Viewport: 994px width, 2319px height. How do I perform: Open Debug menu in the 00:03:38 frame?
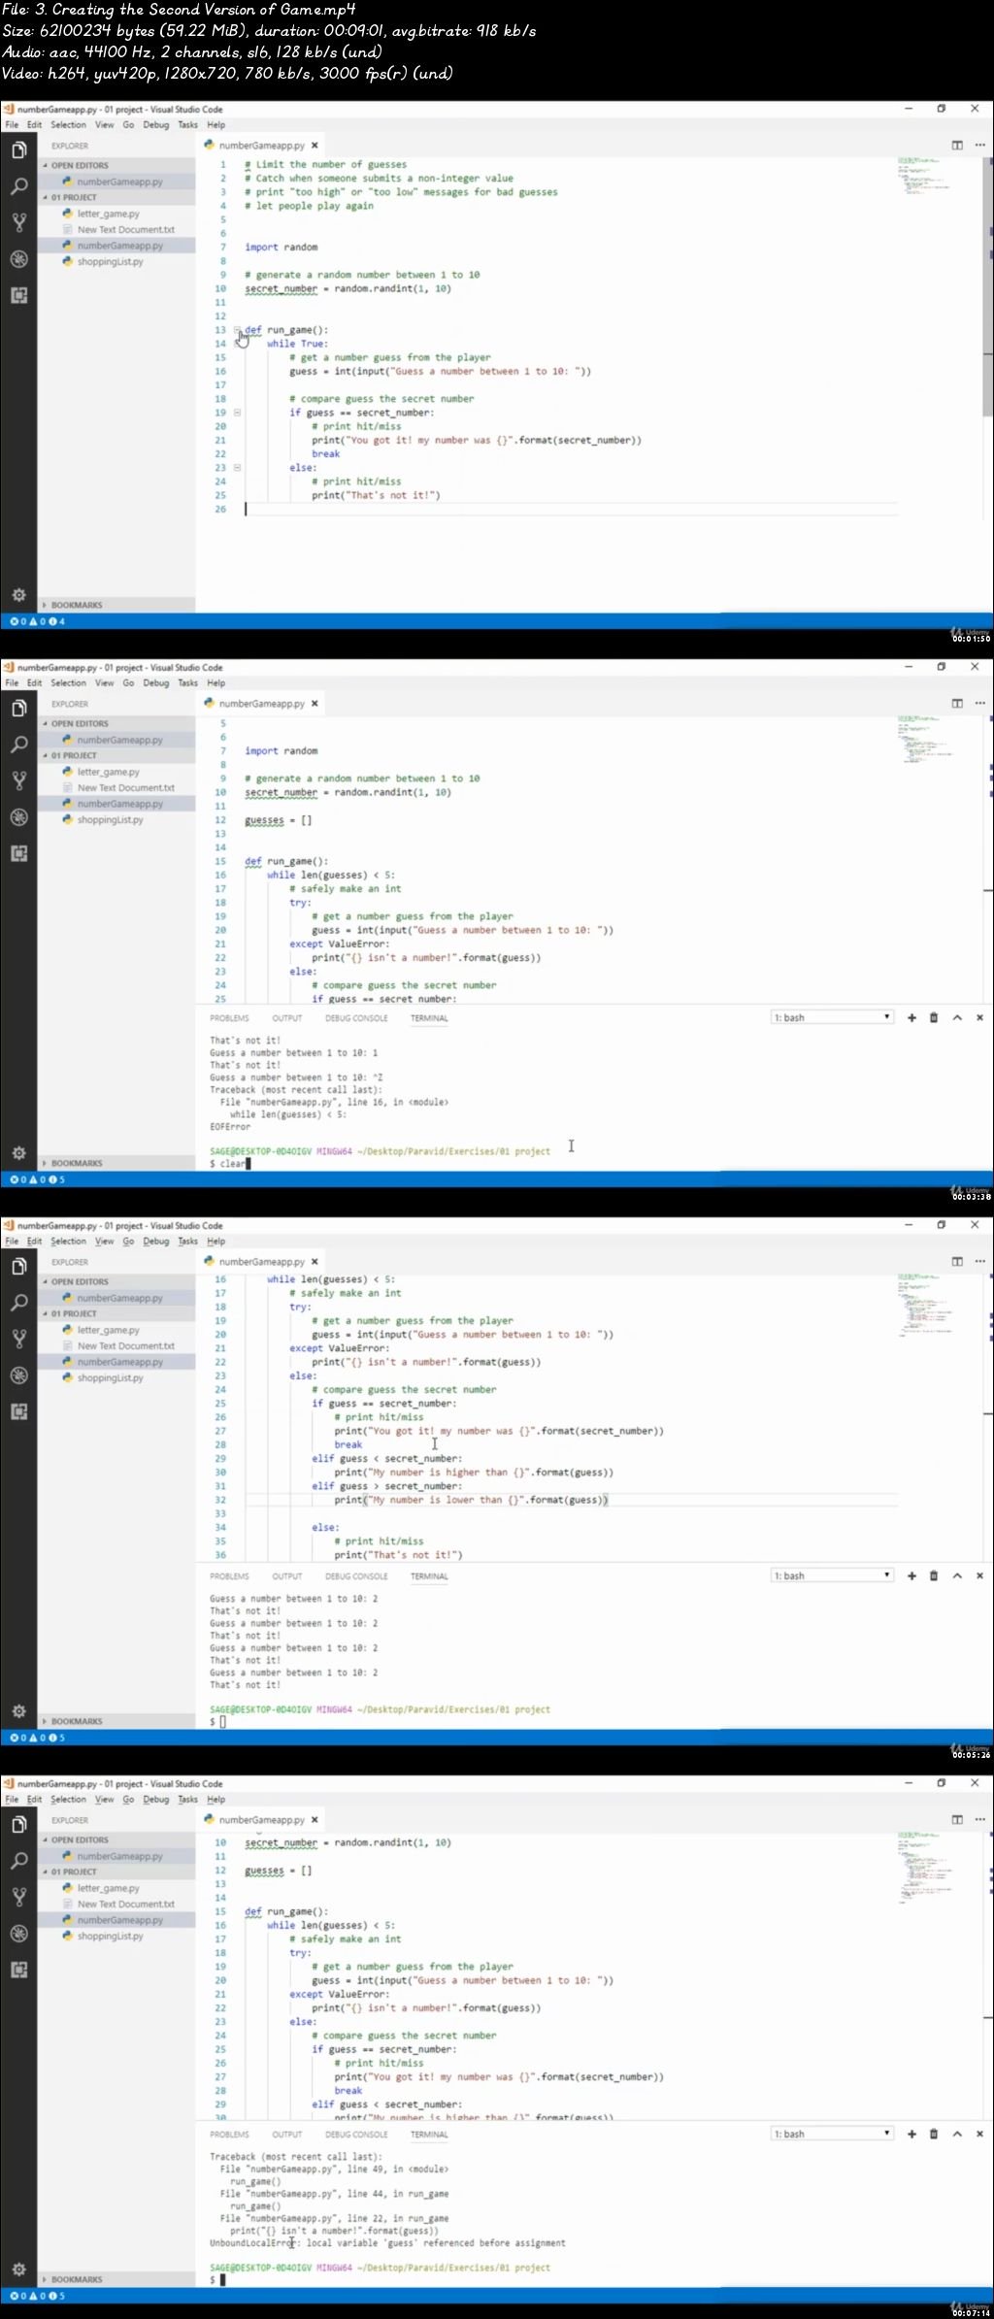155,682
